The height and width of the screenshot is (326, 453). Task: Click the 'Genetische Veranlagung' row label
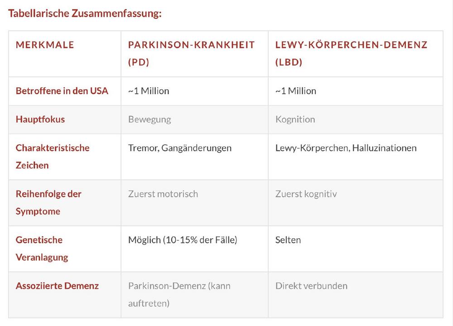42,248
